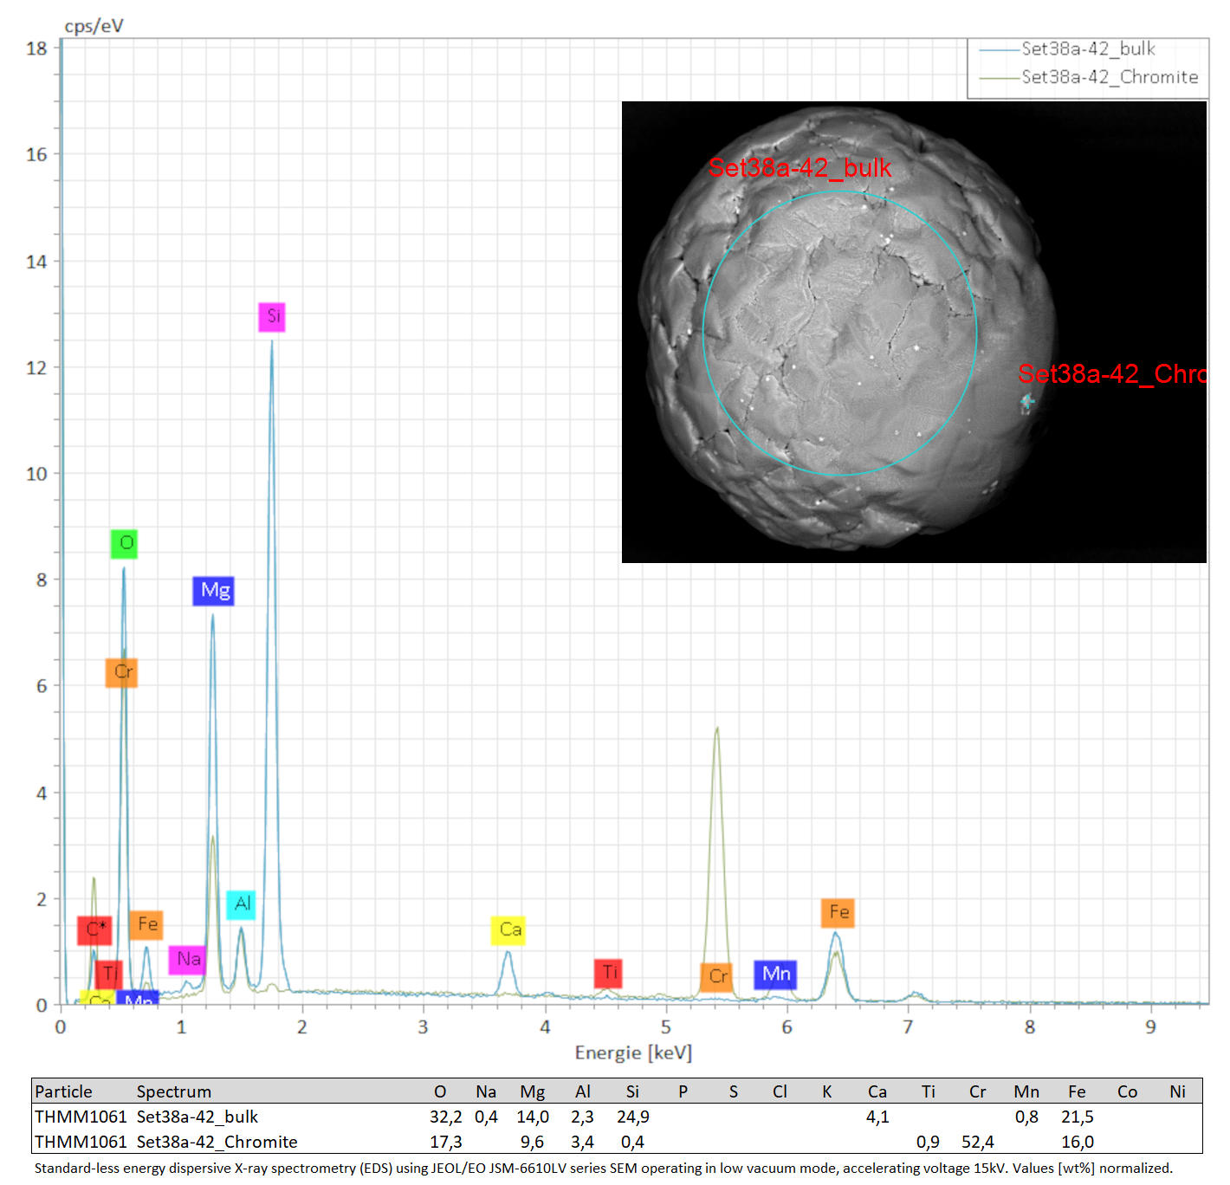Click the Ni column header in table
Viewport: 1230px width, 1185px height.
[x=1177, y=1091]
